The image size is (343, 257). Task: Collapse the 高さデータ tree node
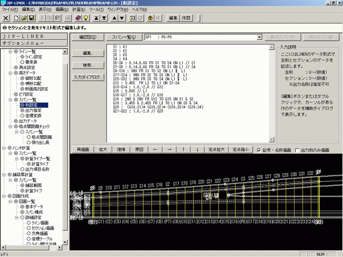(10, 73)
